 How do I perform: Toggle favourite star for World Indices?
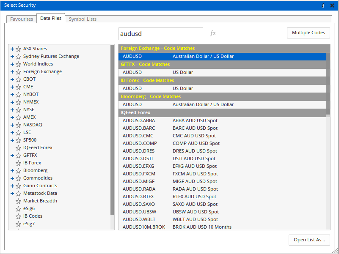point(18,64)
